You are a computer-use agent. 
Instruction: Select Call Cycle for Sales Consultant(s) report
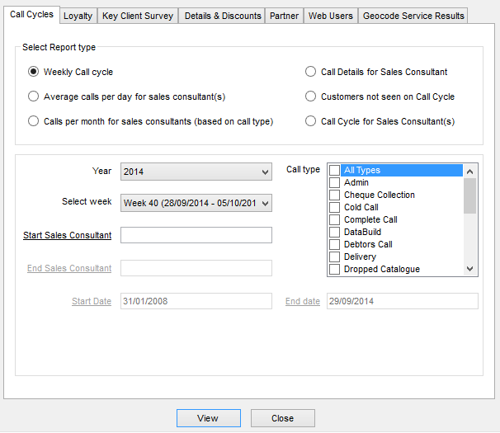coord(311,121)
